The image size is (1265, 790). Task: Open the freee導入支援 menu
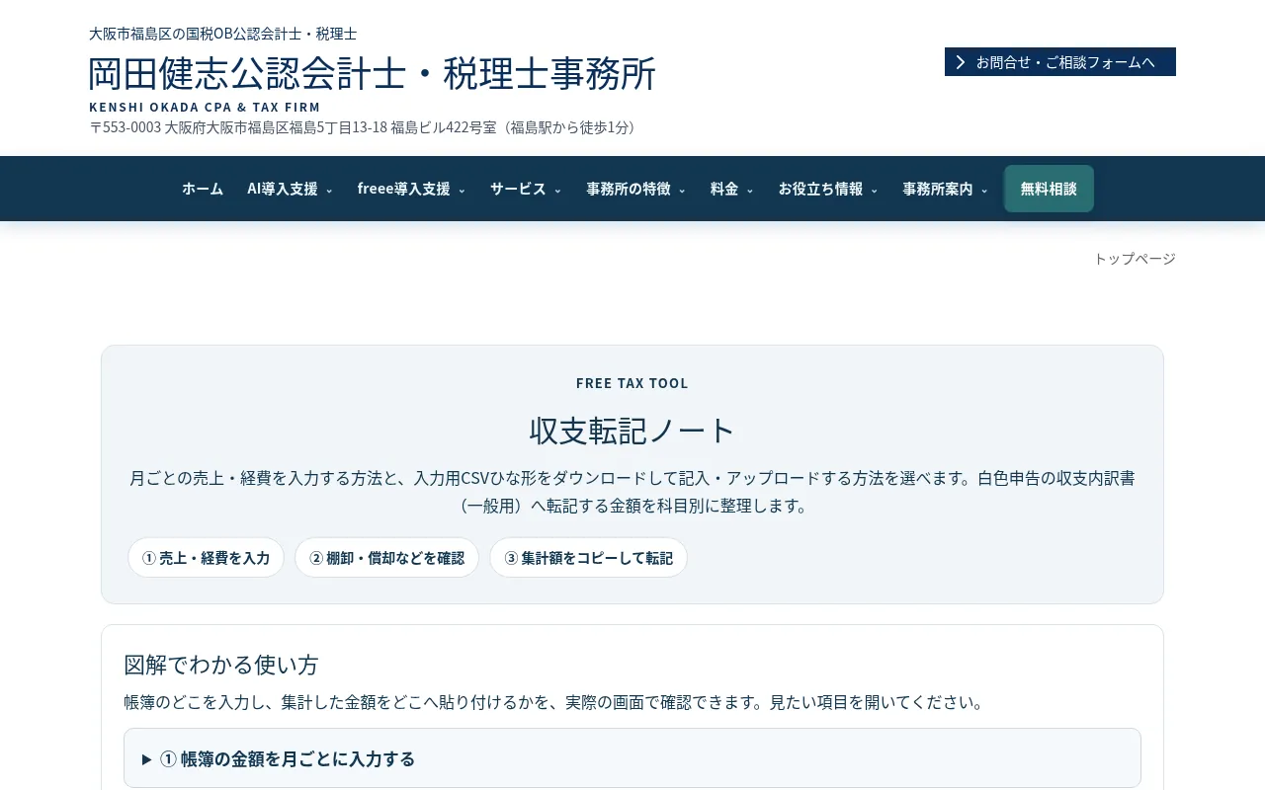point(411,189)
